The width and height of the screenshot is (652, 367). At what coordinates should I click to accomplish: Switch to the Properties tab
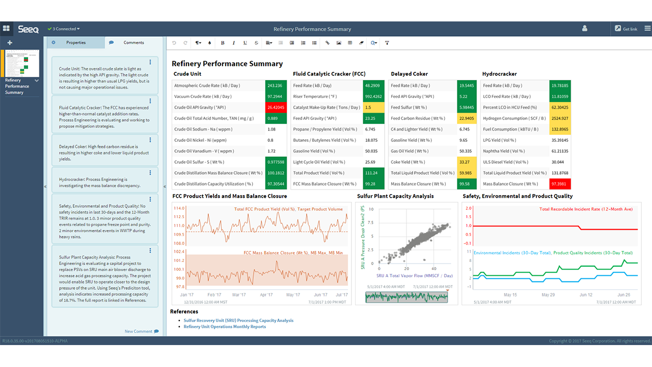click(75, 43)
